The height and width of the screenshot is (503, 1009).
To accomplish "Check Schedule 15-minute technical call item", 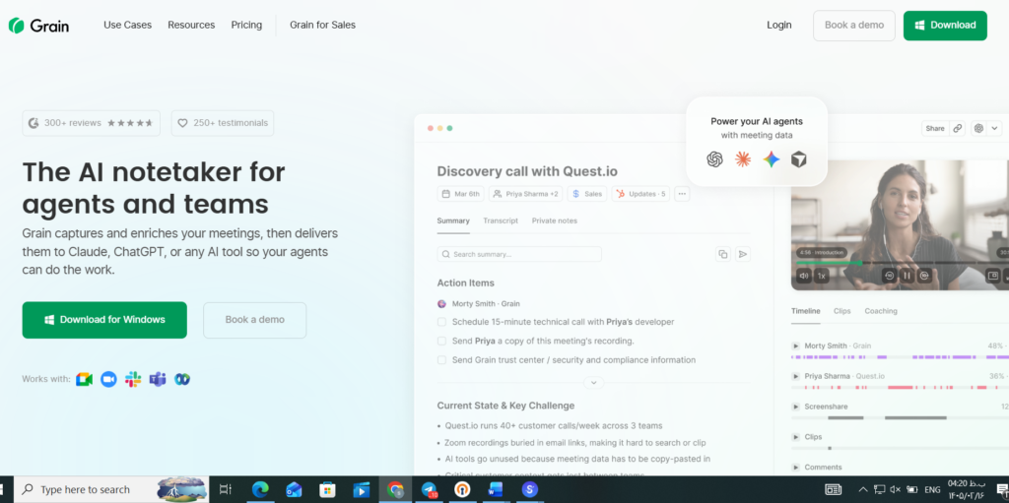I will [441, 322].
